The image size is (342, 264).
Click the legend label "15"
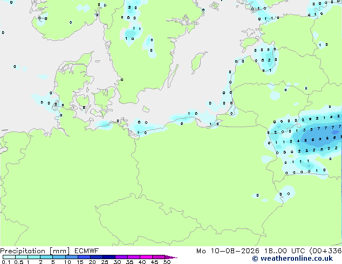point(80,262)
